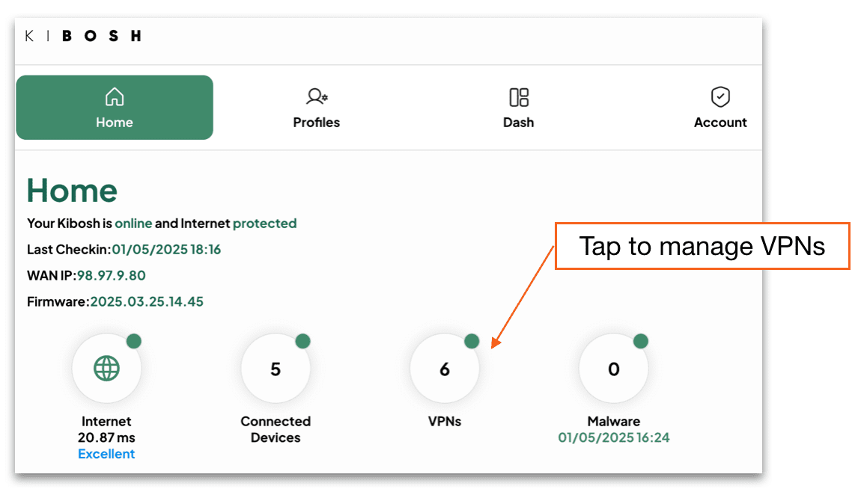Tap the Internet globe icon
The width and height of the screenshot is (858, 498).
click(107, 369)
